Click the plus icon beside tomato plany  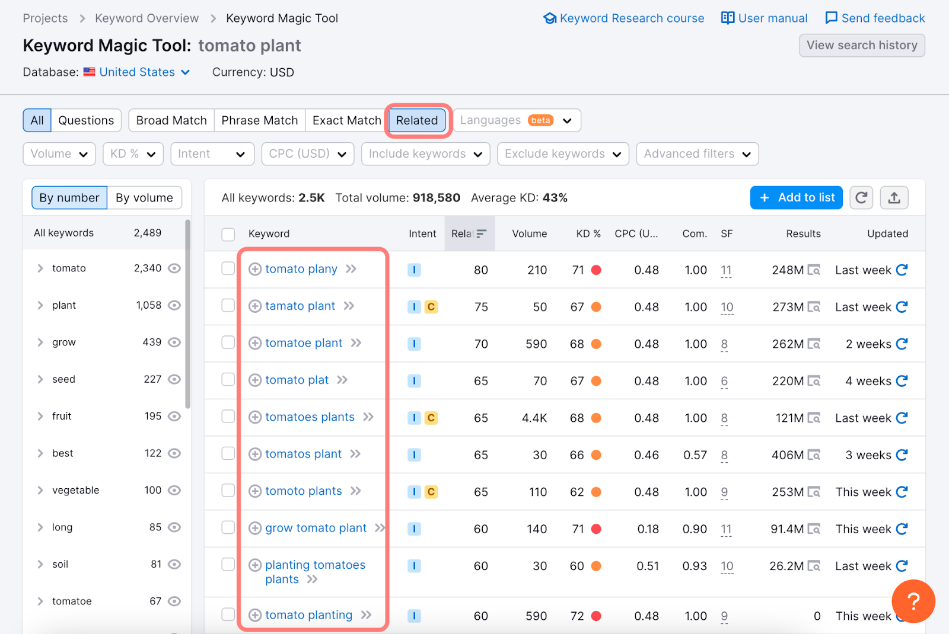(255, 269)
